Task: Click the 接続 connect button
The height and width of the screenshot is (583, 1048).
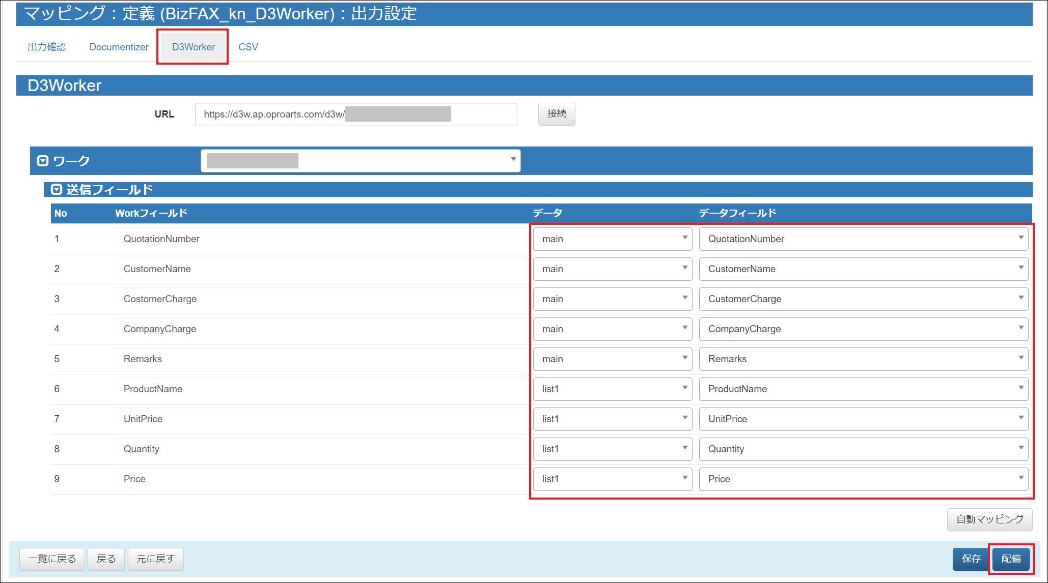Action: point(556,113)
